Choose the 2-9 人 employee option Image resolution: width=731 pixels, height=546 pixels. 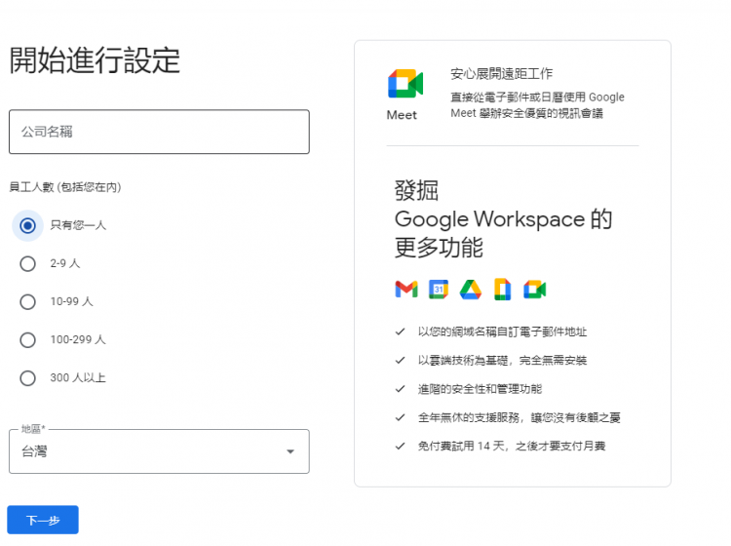click(28, 263)
